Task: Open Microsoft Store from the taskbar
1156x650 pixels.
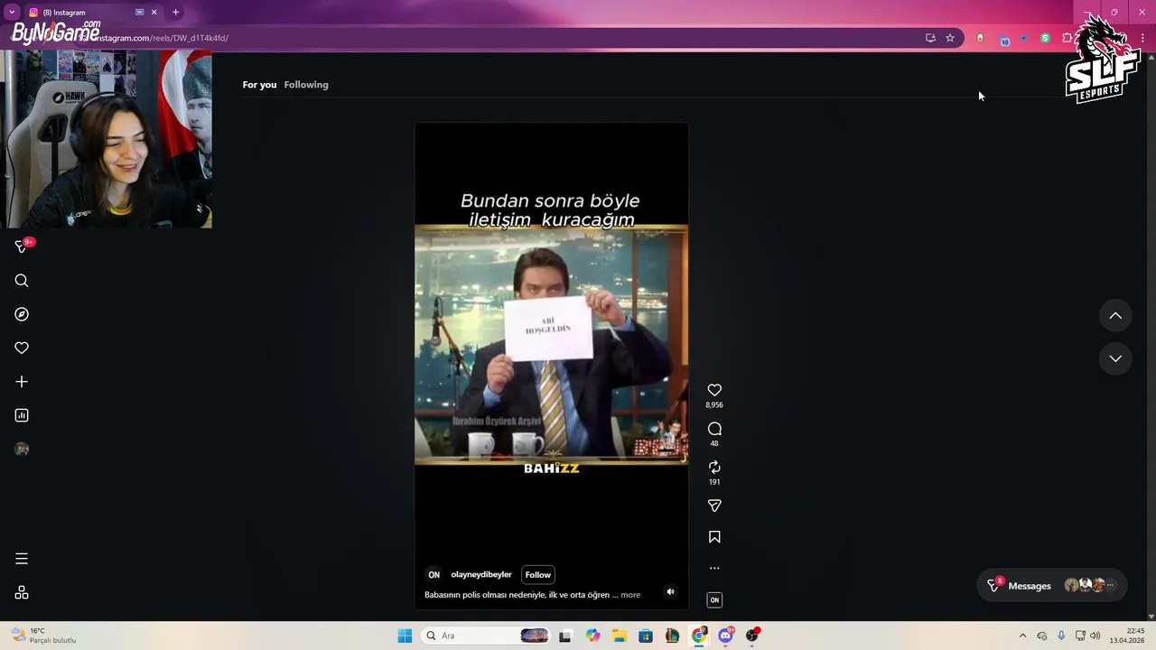Action: pos(646,636)
